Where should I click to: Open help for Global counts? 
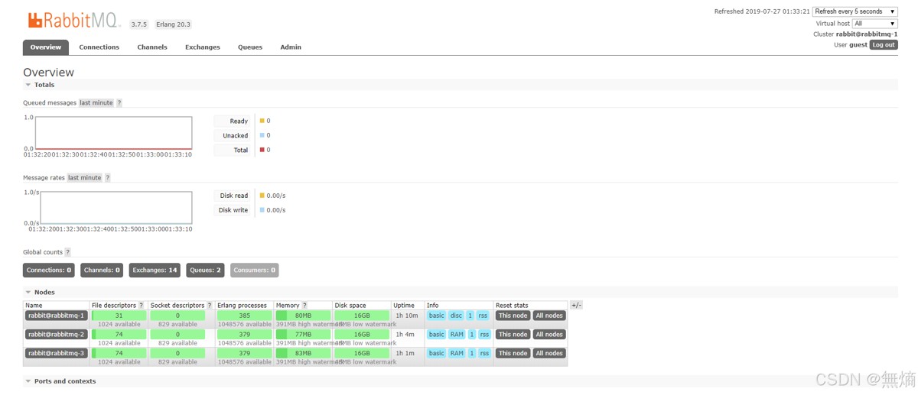point(67,252)
